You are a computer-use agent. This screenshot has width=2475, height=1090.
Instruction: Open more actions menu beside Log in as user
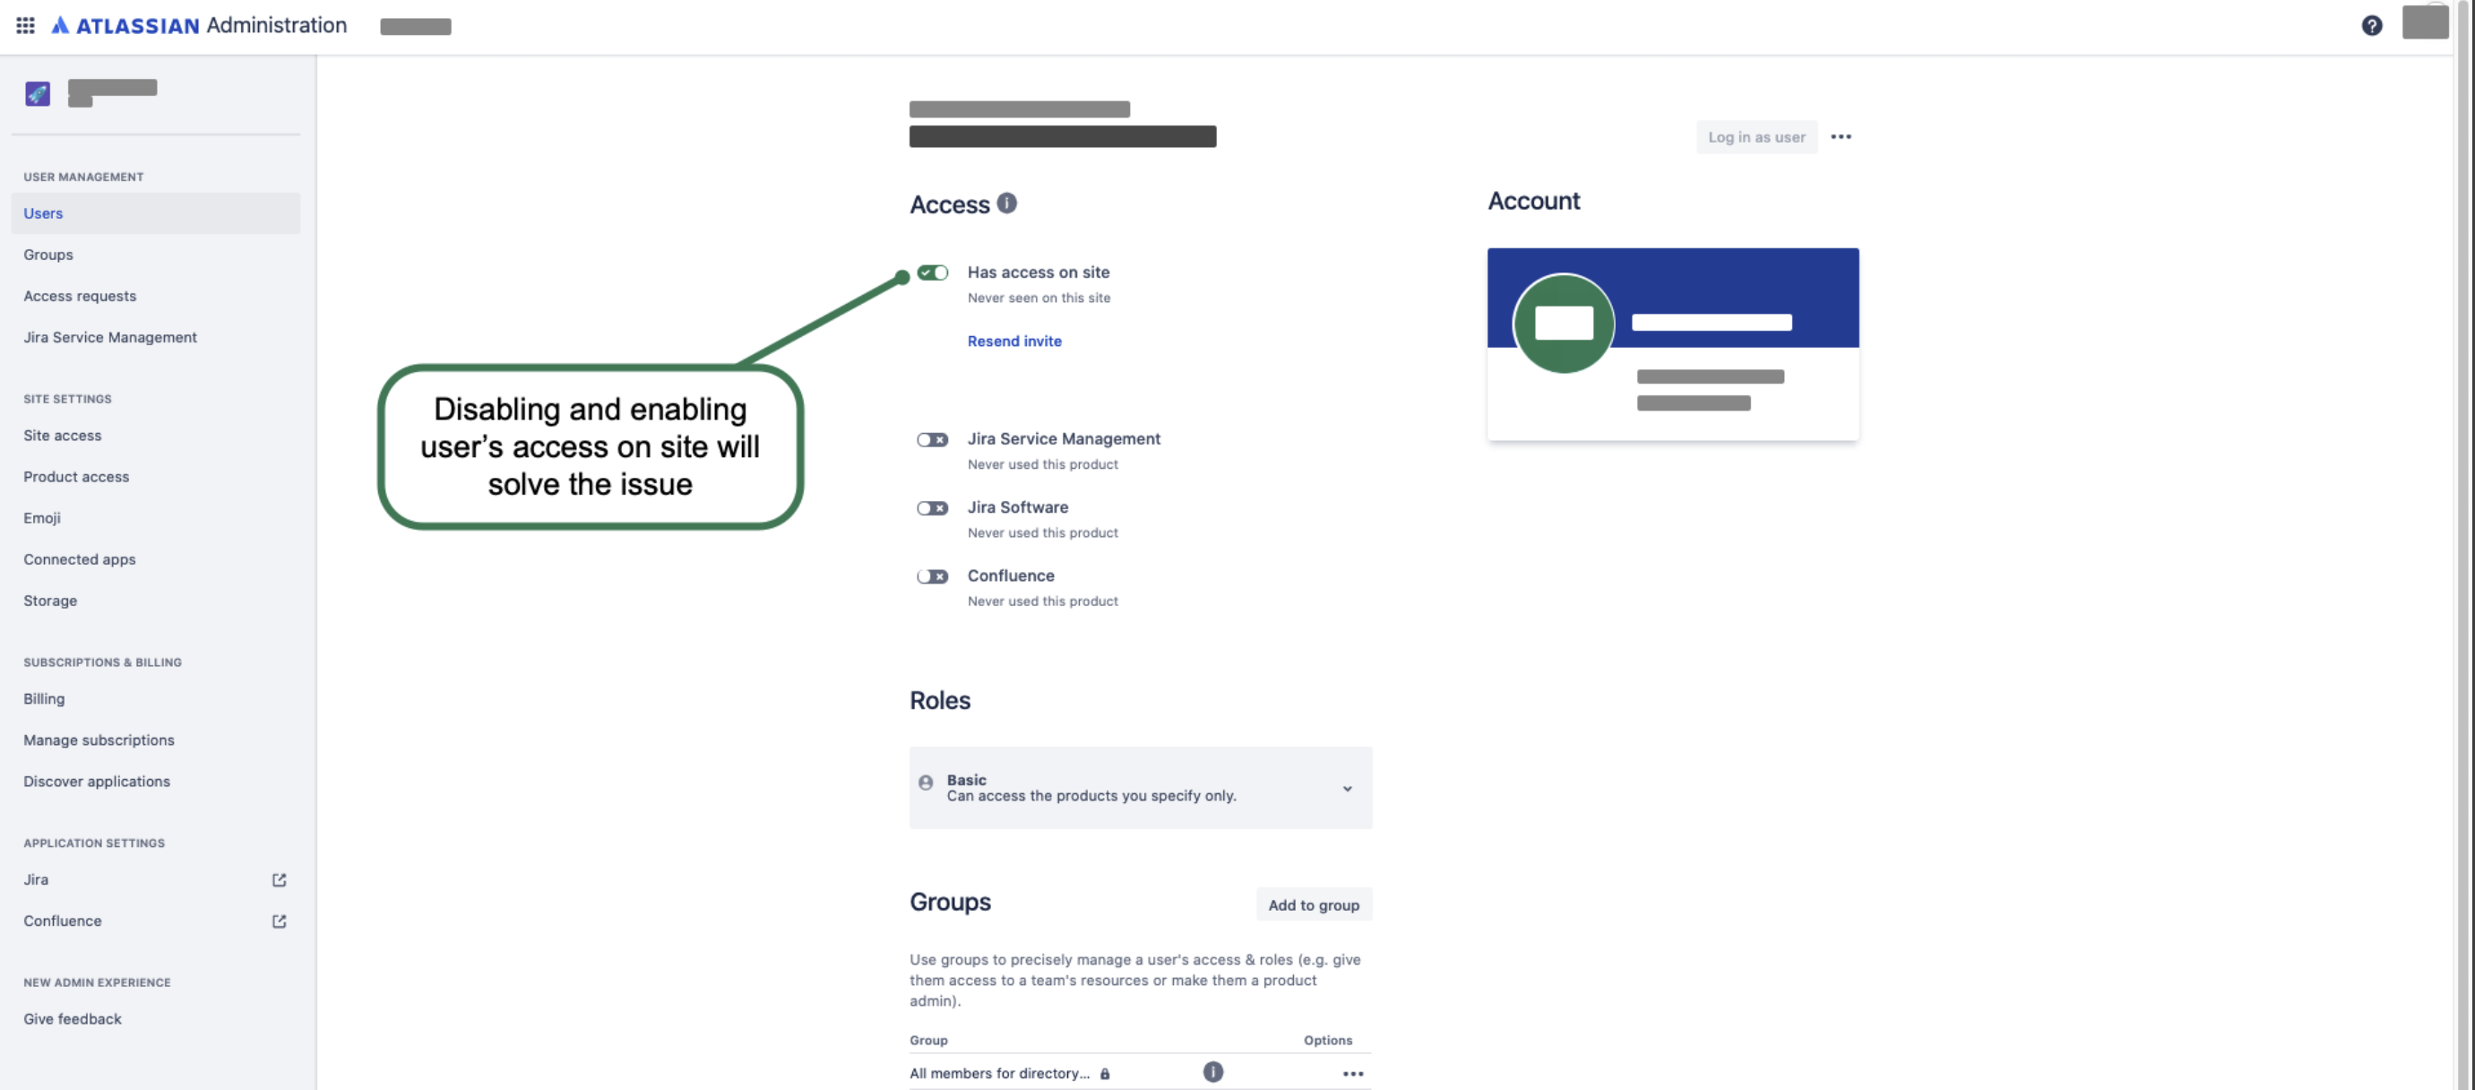coord(1840,136)
